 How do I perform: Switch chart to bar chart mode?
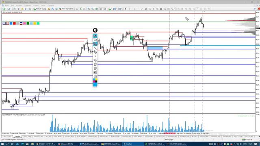pyautogui.click(x=77, y=9)
